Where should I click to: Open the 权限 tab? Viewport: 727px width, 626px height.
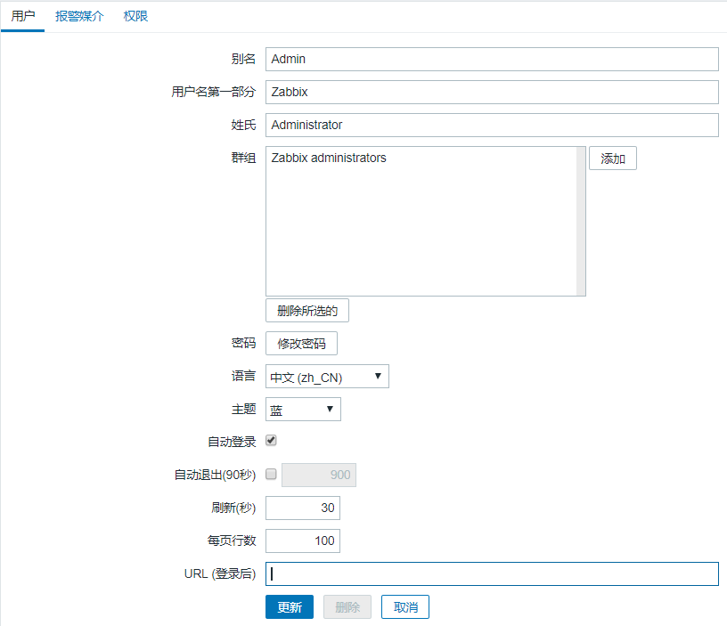pyautogui.click(x=135, y=16)
